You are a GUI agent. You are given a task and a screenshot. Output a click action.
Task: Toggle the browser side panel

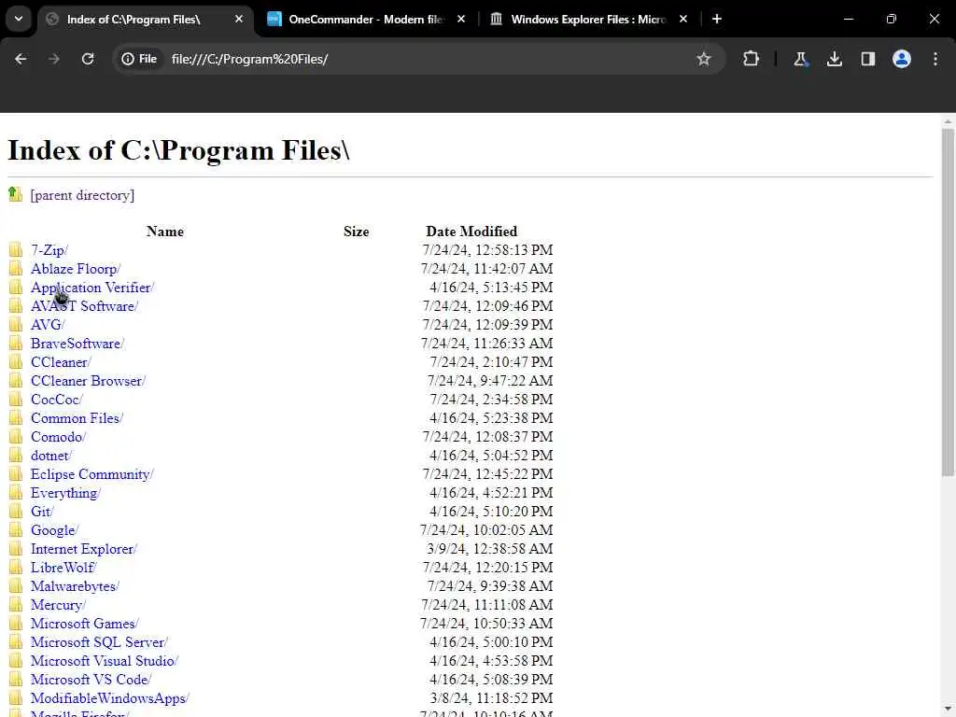click(x=868, y=59)
